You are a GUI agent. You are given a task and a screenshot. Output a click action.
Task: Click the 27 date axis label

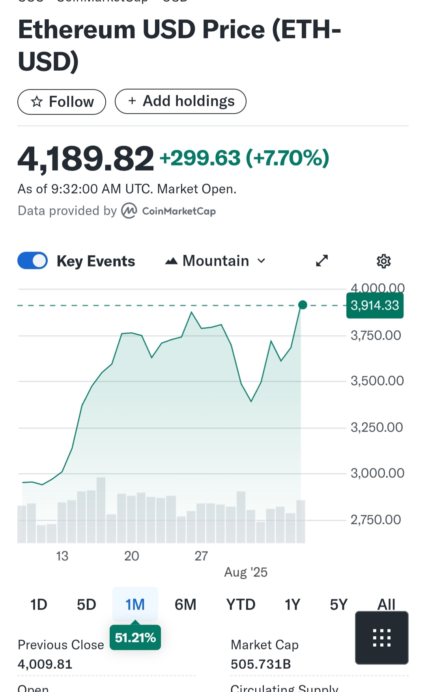(201, 556)
